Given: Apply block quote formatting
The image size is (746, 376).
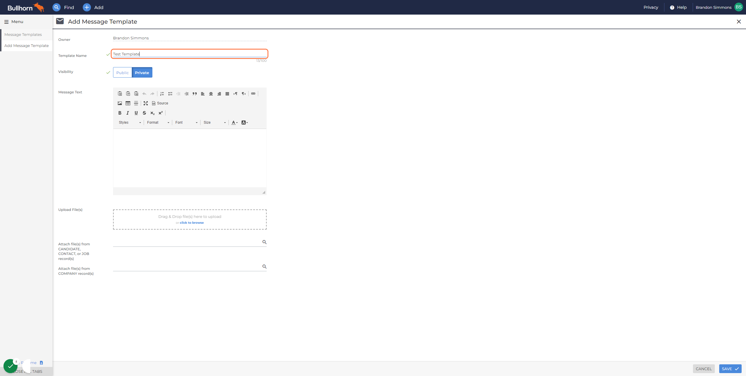Looking at the screenshot, I should (x=195, y=94).
